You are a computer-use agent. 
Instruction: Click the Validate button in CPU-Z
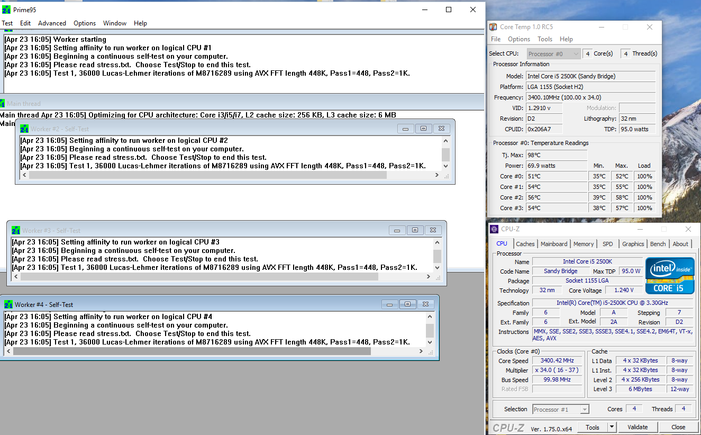638,427
